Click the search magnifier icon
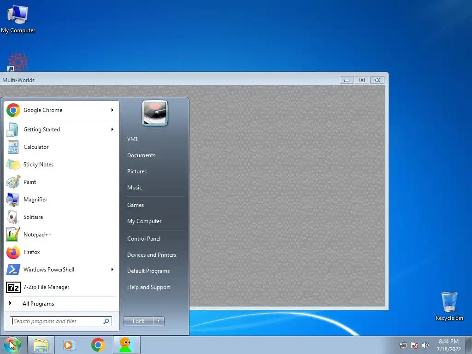472x354 pixels. [x=106, y=321]
